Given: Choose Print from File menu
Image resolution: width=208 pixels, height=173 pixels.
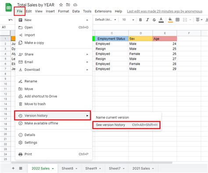Looking at the screenshot, I should [x=54, y=154].
